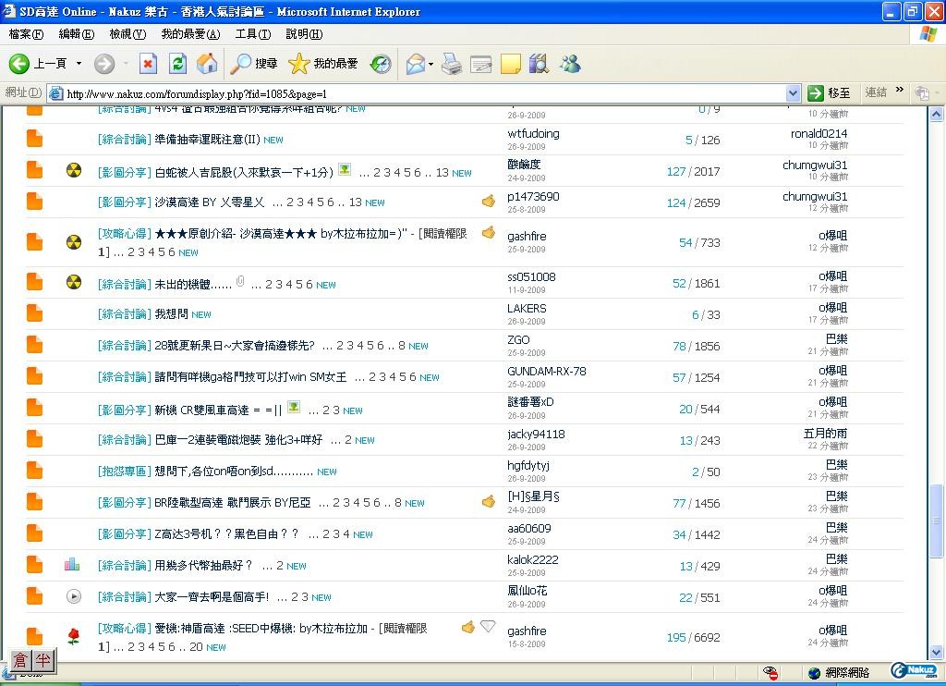This screenshot has width=946, height=686.
Task: Go to Home page icon
Action: click(207, 64)
